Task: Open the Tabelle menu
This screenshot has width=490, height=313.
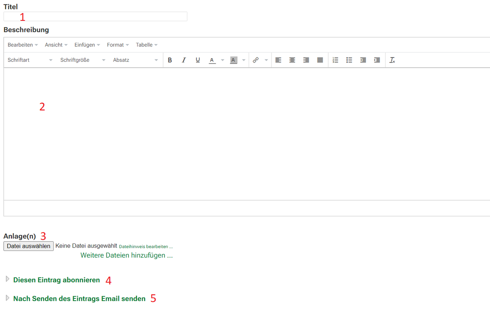Action: coord(146,45)
